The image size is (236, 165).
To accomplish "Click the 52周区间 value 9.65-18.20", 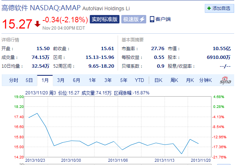I will tap(101, 66).
